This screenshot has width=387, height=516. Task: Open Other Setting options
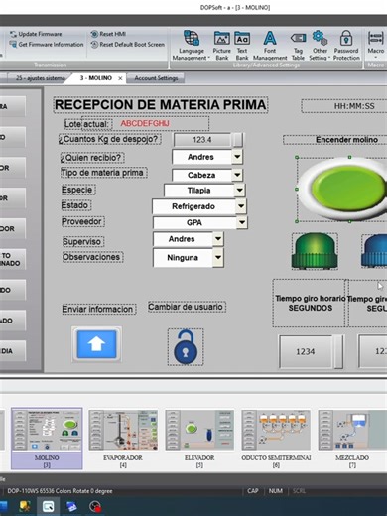pyautogui.click(x=320, y=46)
